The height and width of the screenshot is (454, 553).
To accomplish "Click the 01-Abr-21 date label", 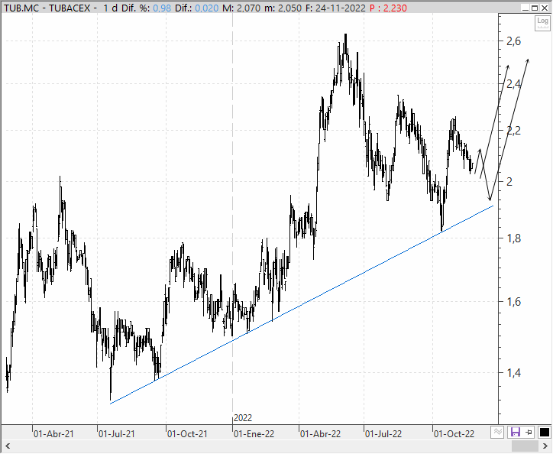I will [x=53, y=434].
